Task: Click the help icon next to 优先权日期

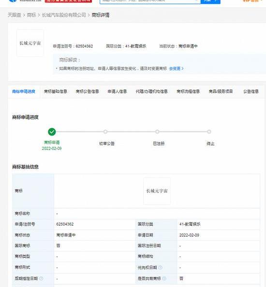Action: point(160,268)
